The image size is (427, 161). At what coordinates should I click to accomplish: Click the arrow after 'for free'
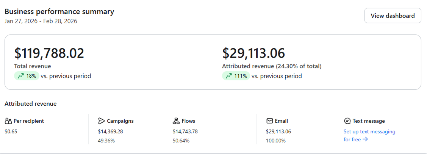click(365, 139)
